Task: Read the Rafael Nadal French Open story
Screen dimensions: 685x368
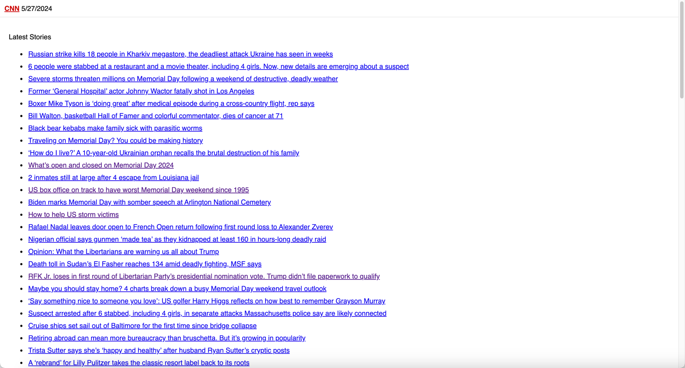Action: point(180,227)
